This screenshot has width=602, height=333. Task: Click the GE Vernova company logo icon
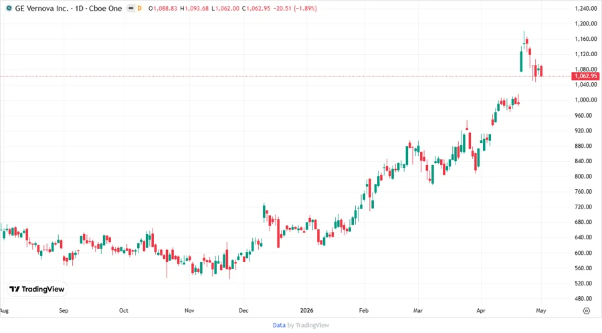pos(9,8)
